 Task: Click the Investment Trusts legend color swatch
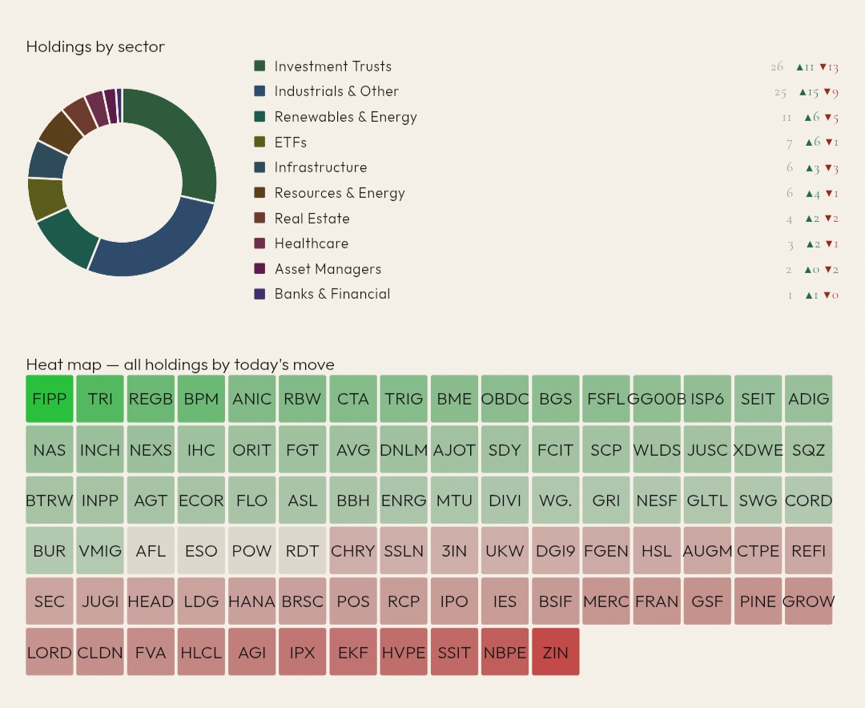click(x=259, y=66)
